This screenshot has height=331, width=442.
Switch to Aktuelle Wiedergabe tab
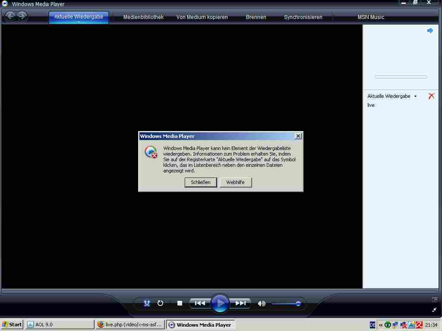coord(79,17)
